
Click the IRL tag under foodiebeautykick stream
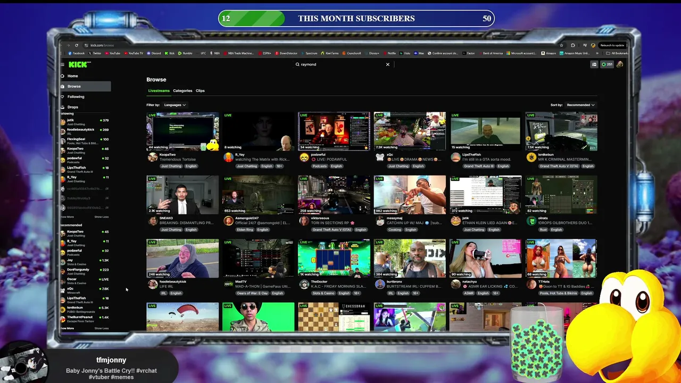point(163,294)
